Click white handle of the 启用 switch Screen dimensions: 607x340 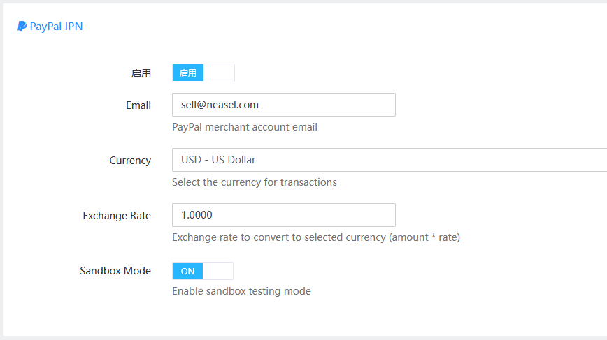(x=219, y=73)
